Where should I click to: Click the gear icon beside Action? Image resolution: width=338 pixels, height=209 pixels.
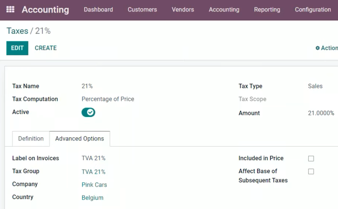[318, 48]
